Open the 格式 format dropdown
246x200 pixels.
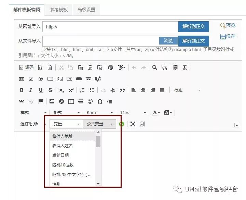coord(66,113)
